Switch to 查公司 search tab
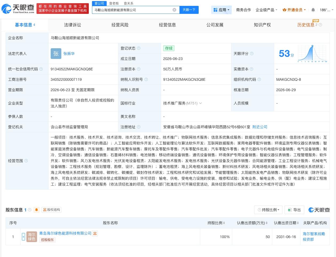Screen dimensions: 336x257 99,3
